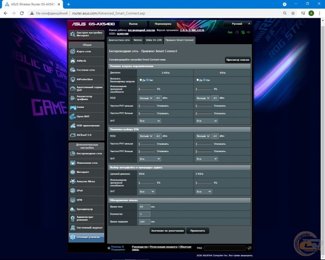325x260 pixels.
Task: Click the browser reload page icon
Action: point(22,13)
